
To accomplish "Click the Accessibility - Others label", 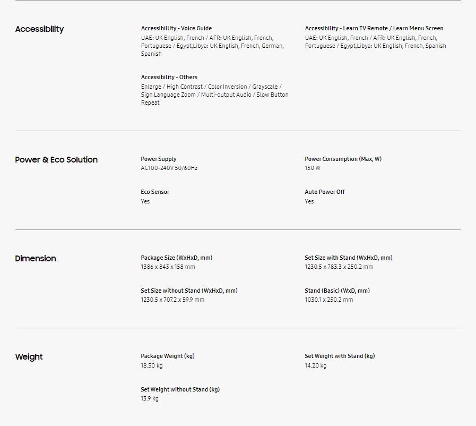I will tap(169, 77).
